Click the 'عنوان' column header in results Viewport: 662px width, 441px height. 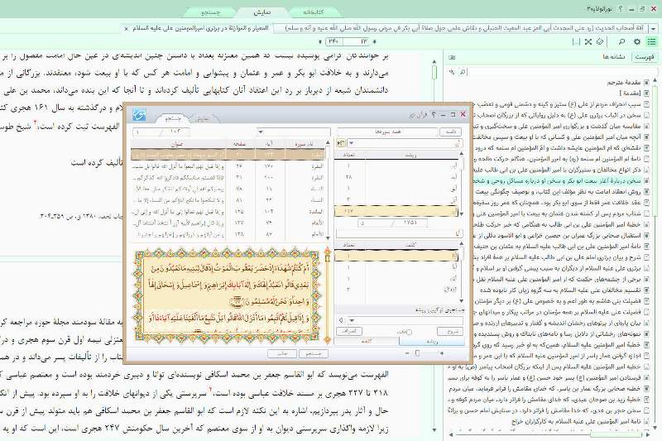click(x=178, y=144)
